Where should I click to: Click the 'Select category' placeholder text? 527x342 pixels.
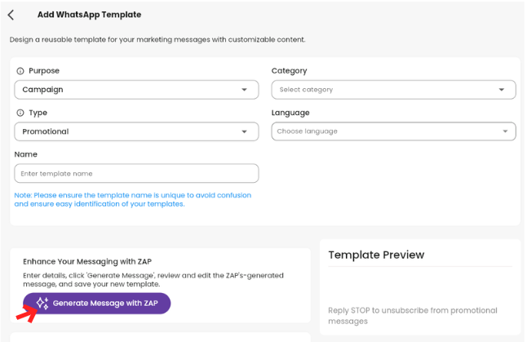(x=306, y=90)
